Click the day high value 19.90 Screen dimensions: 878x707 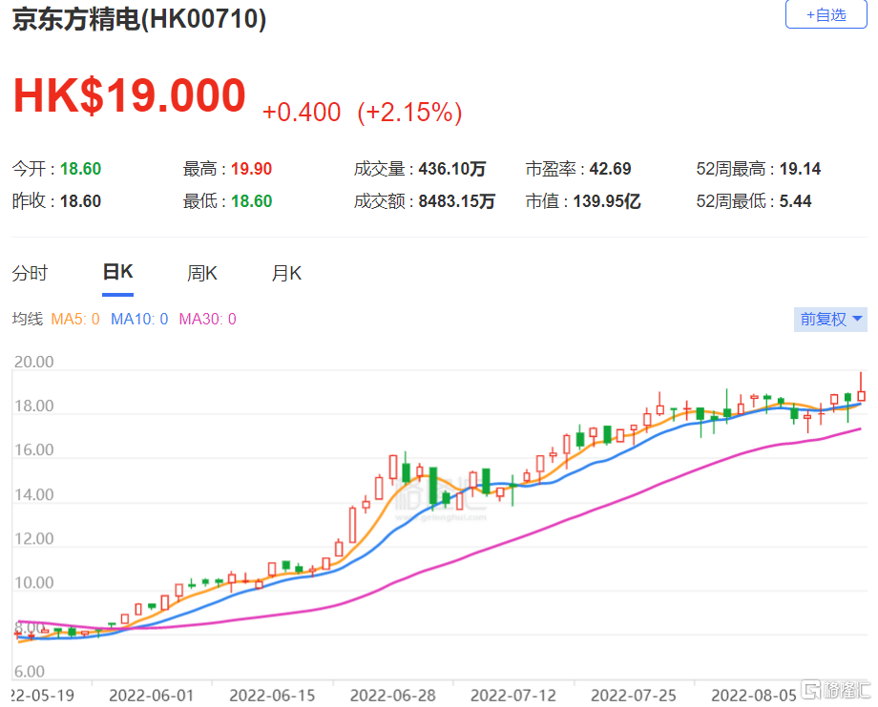coord(251,169)
